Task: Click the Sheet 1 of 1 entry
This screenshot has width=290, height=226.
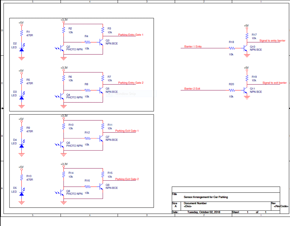Action: click(249, 212)
